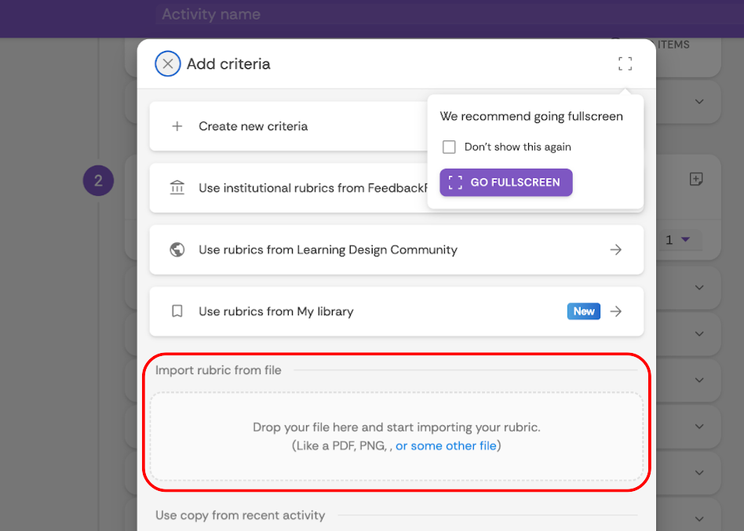Click the arrow beside Learning Design Community
Screen dimensions: 744x531
tap(616, 250)
